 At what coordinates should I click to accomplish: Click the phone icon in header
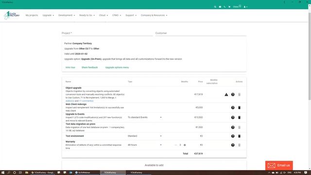click(x=225, y=7)
